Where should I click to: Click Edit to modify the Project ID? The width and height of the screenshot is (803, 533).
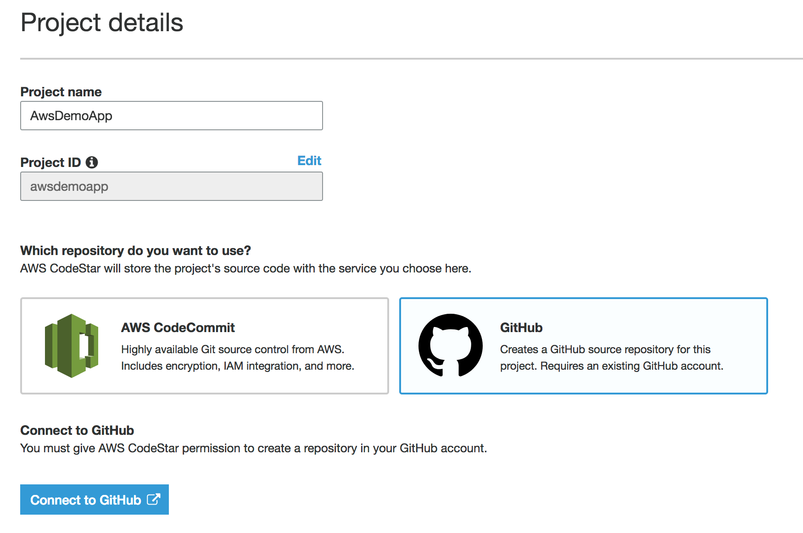(x=309, y=161)
